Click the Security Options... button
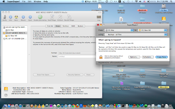Image resolution: width=175 pixels, height=109 pixels. (75, 75)
